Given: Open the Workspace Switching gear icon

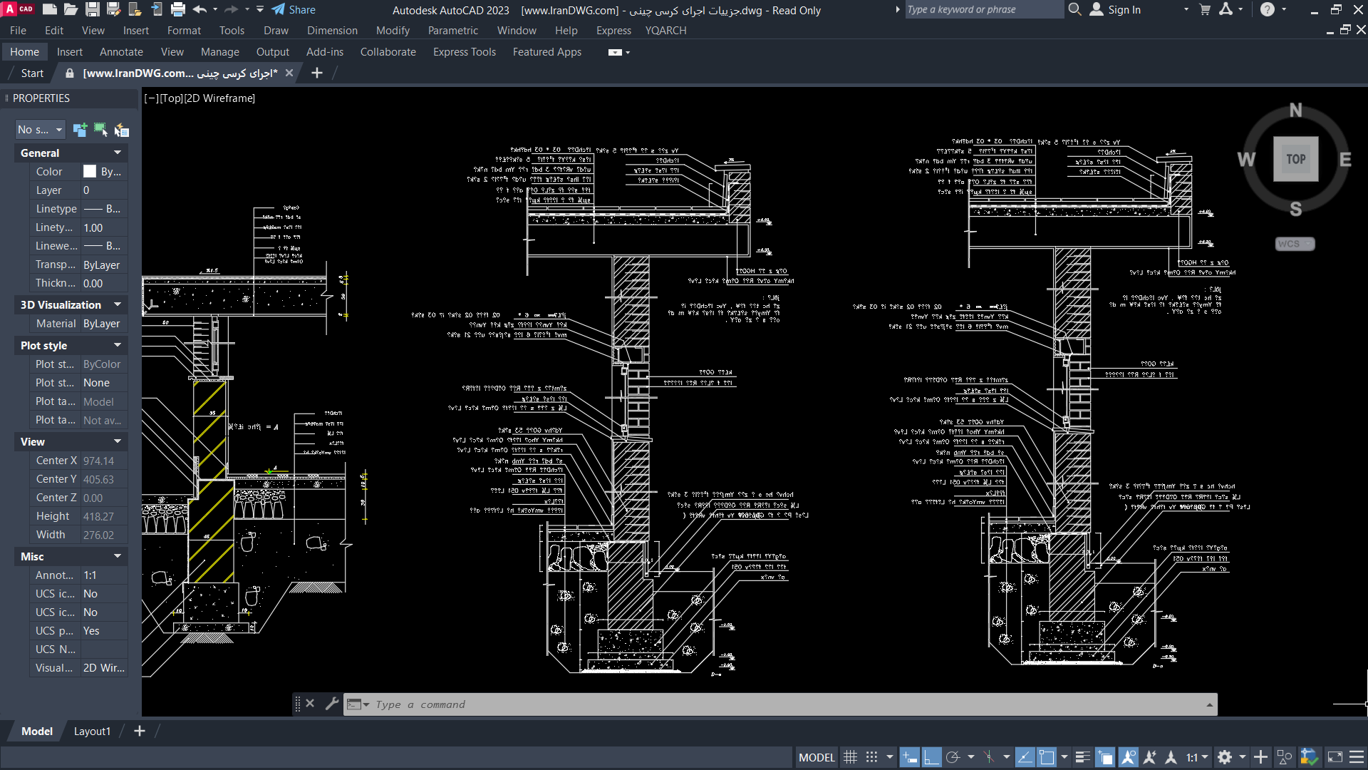Looking at the screenshot, I should point(1225,757).
